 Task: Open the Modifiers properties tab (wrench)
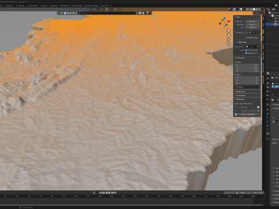coord(267,114)
